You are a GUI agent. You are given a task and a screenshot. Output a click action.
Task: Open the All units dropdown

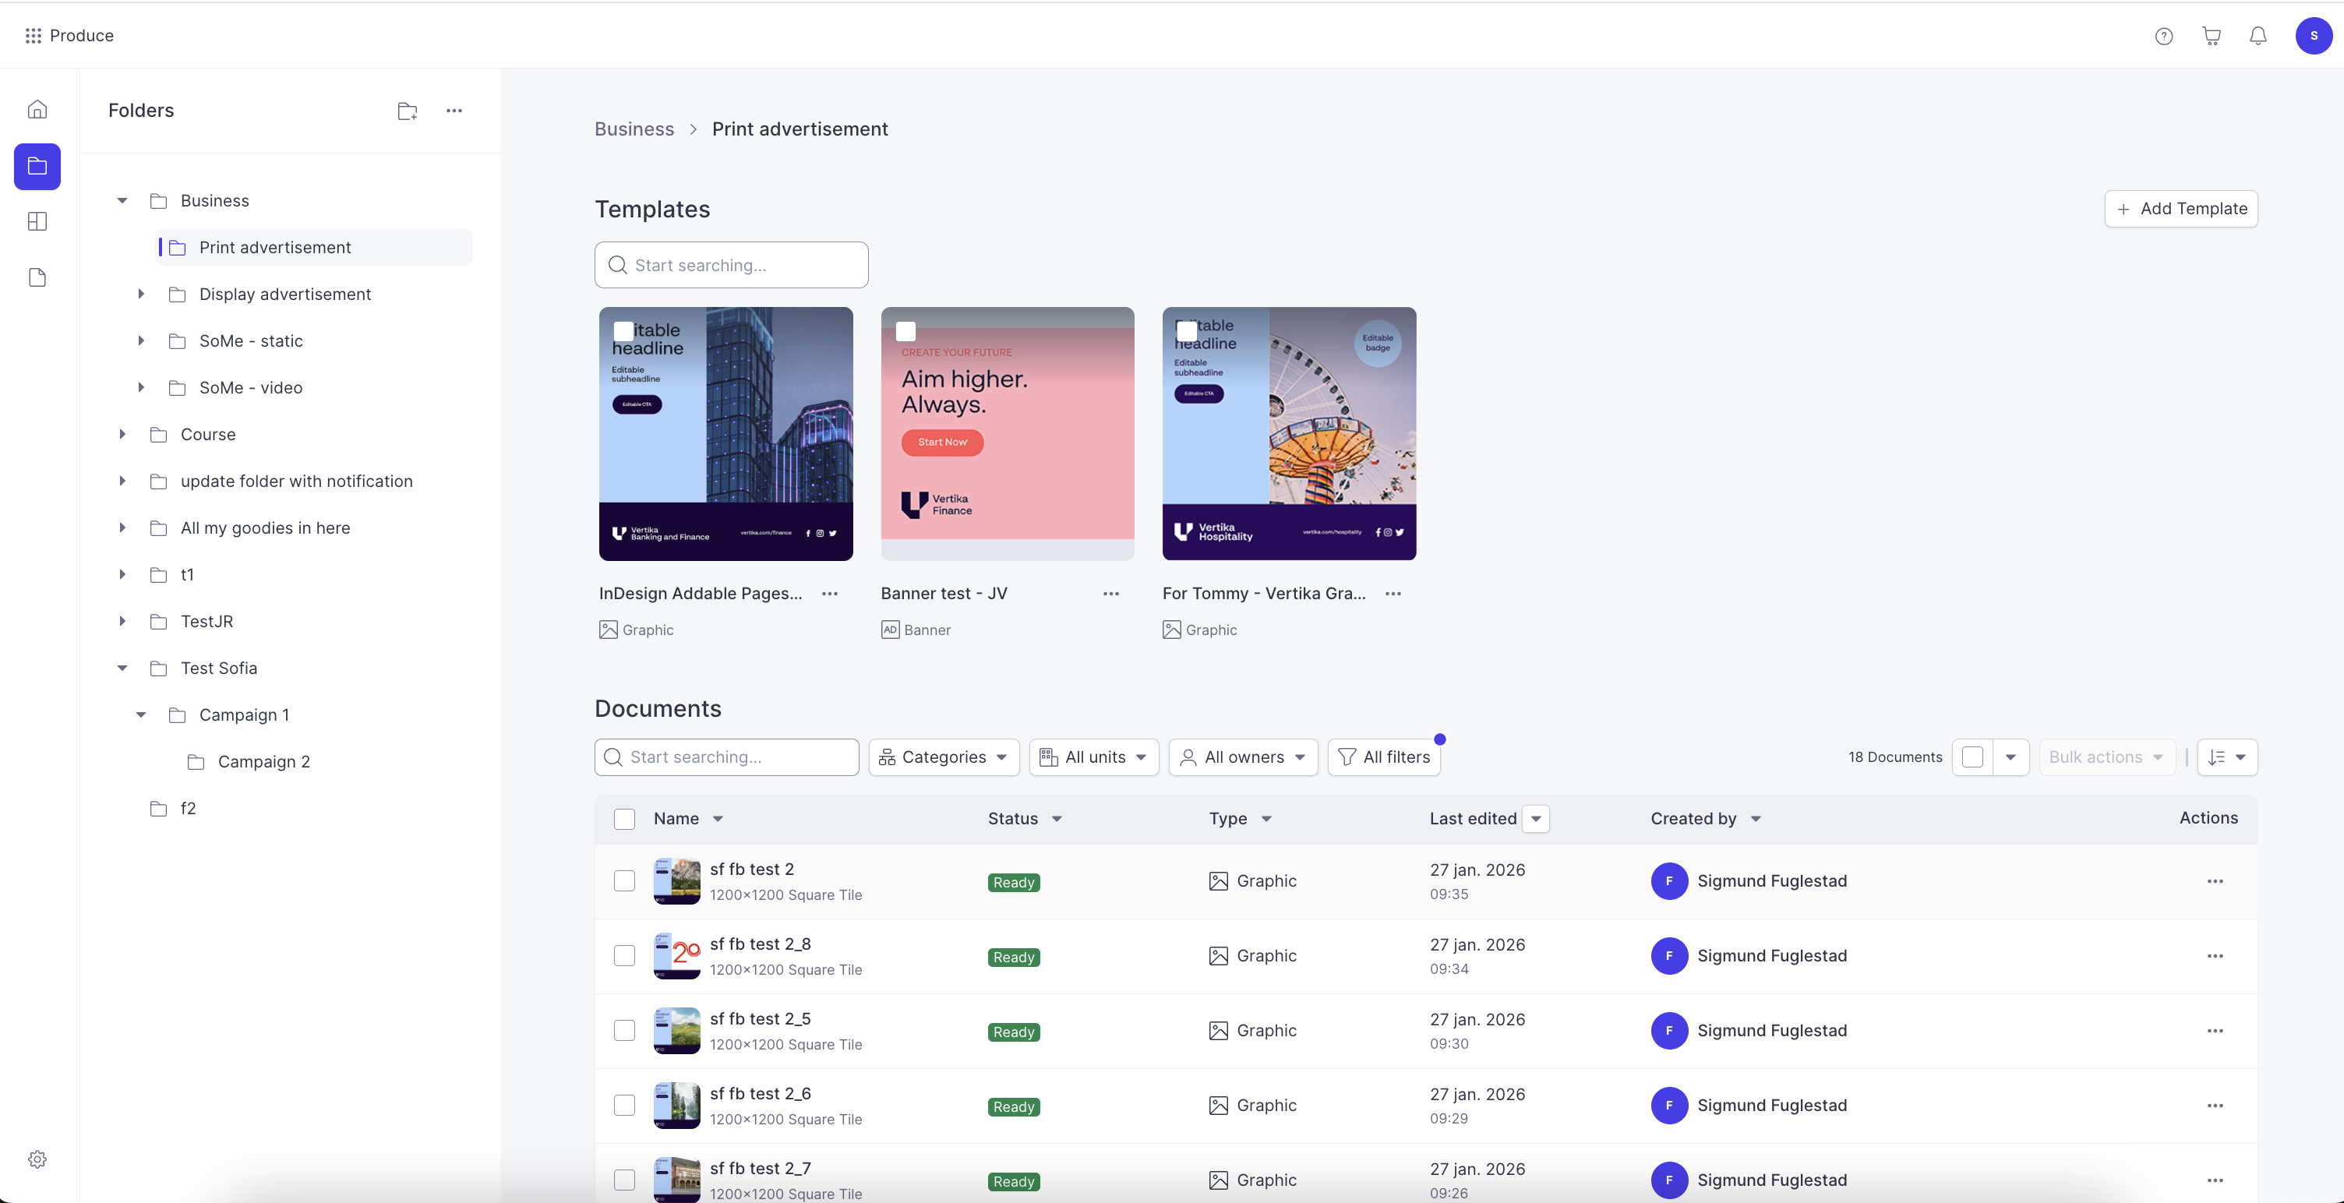pyautogui.click(x=1094, y=757)
